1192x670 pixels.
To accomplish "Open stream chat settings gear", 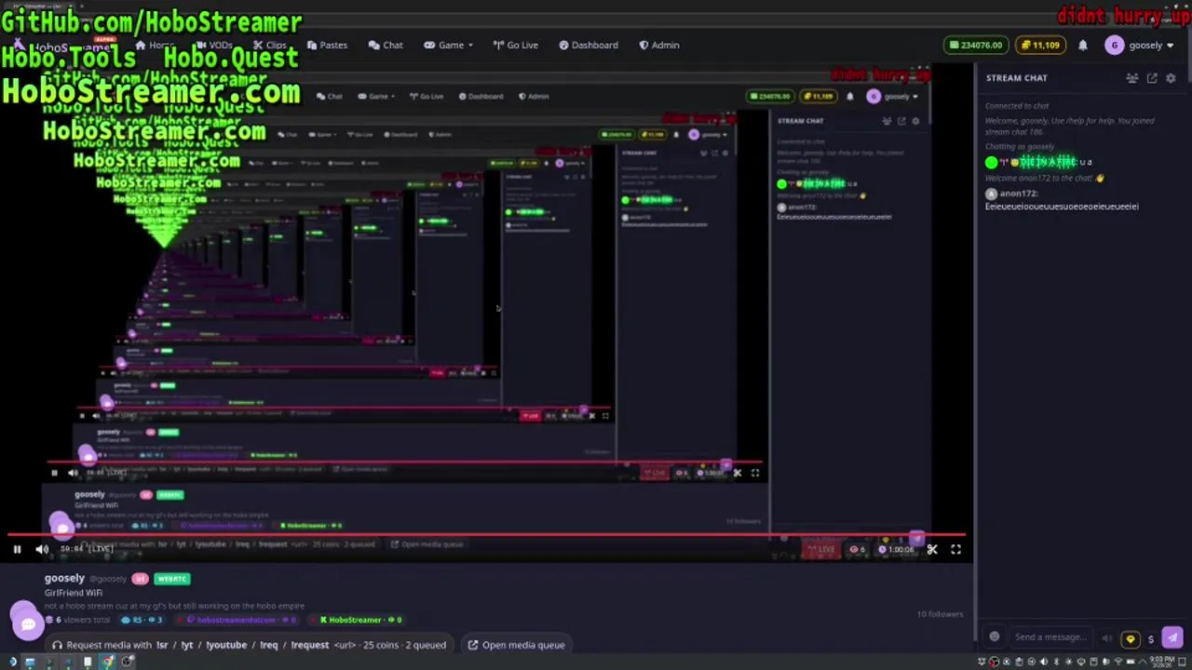I will coord(1171,78).
